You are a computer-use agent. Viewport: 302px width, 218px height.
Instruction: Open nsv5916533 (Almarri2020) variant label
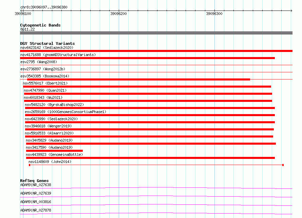pyautogui.click(x=49, y=133)
